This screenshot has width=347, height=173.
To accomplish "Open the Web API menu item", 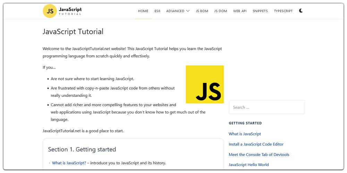I will tap(240, 11).
